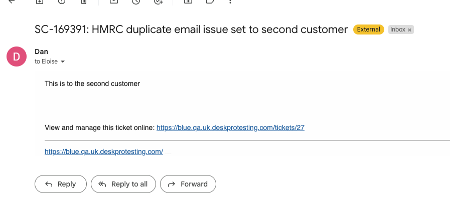Archive this email

[39, 1]
